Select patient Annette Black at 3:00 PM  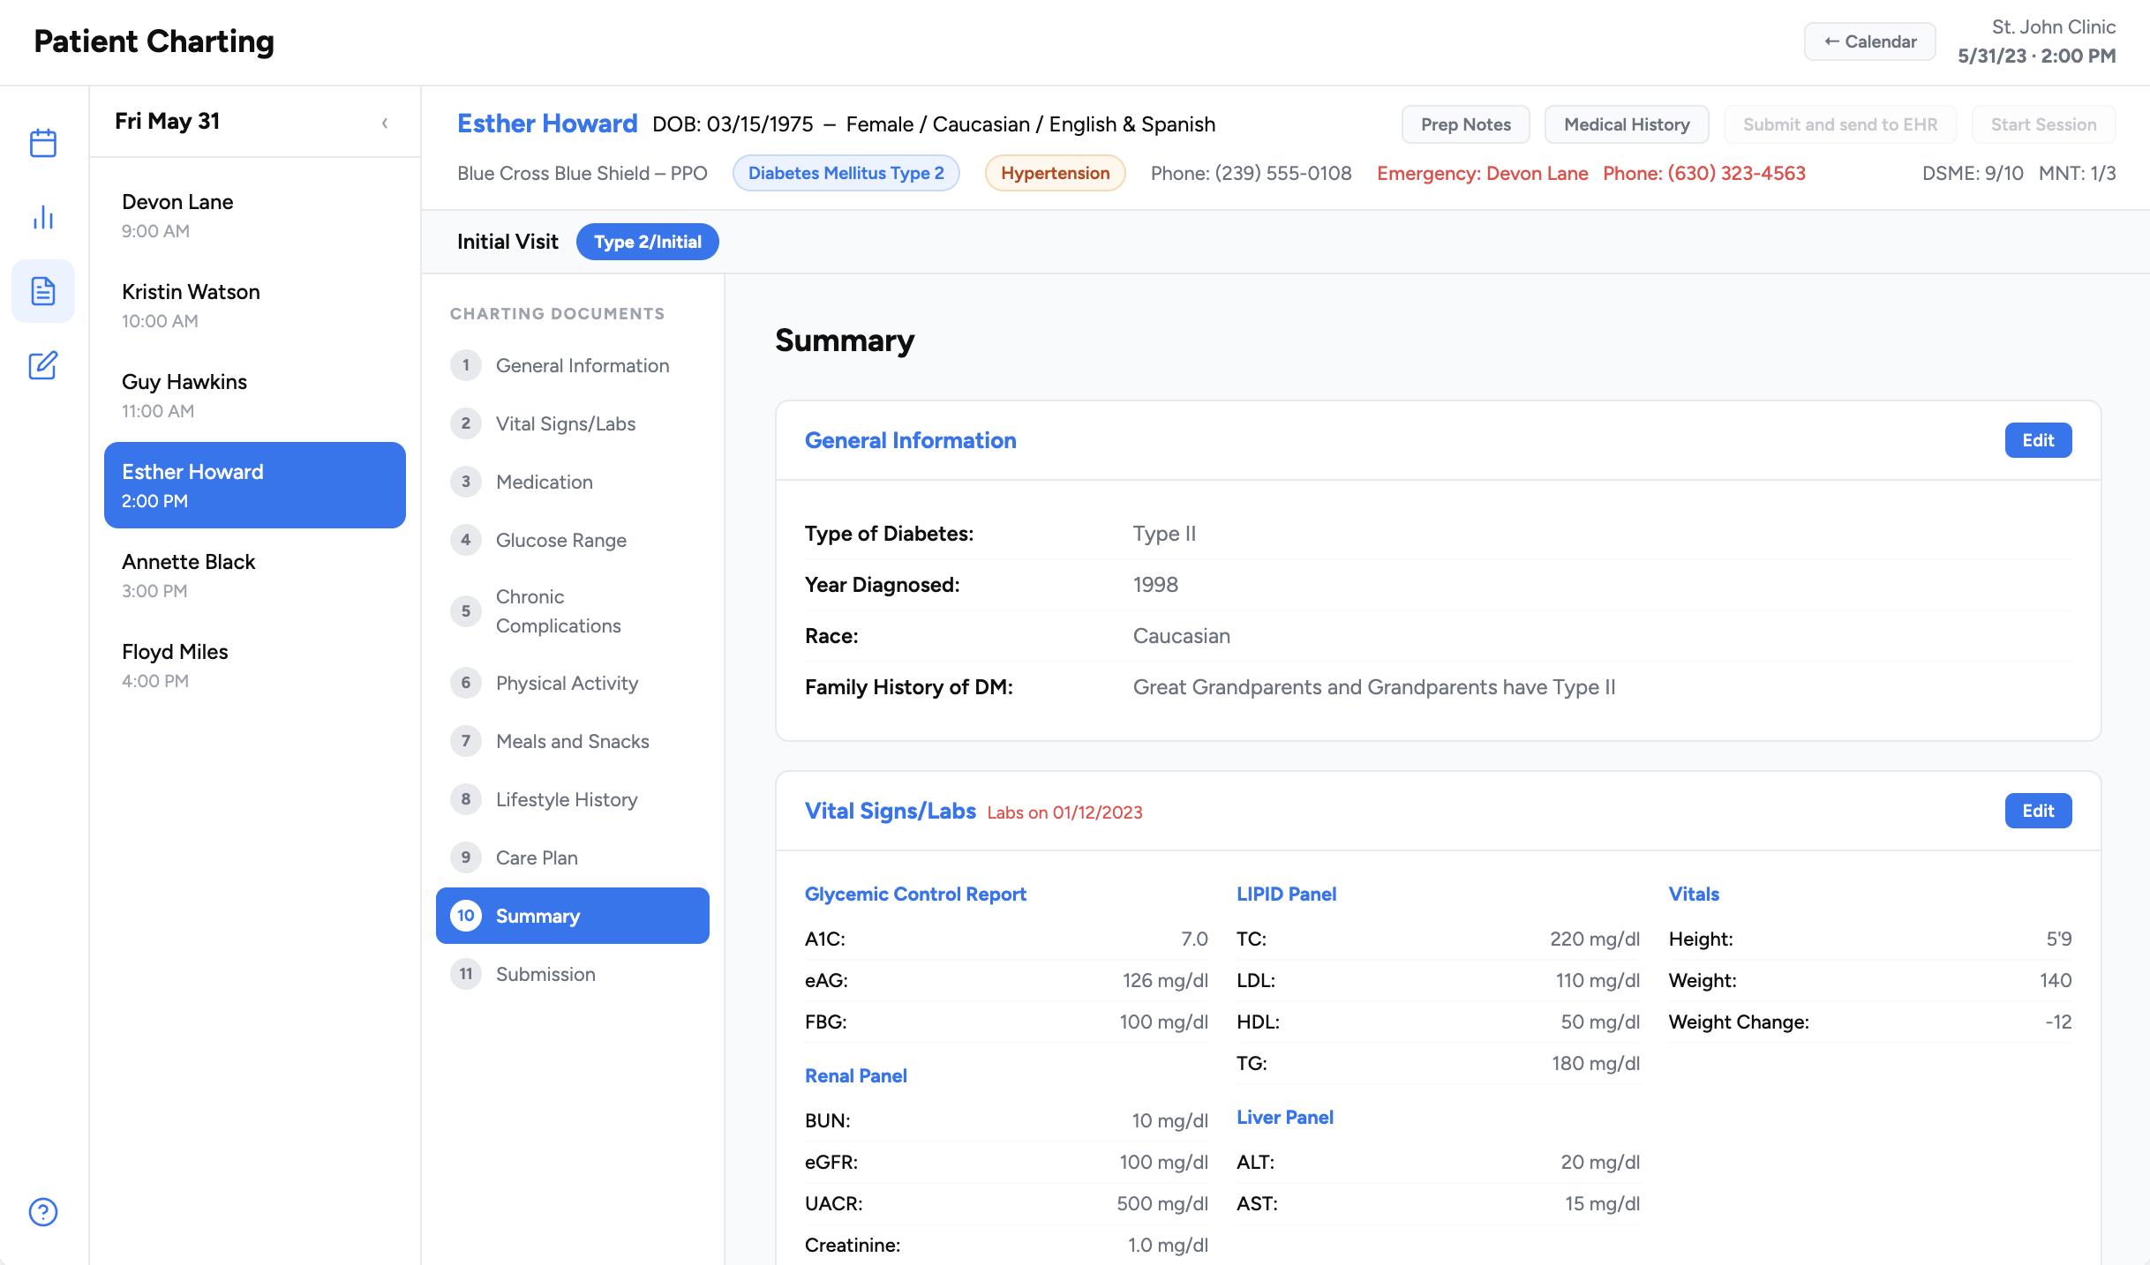(x=255, y=575)
